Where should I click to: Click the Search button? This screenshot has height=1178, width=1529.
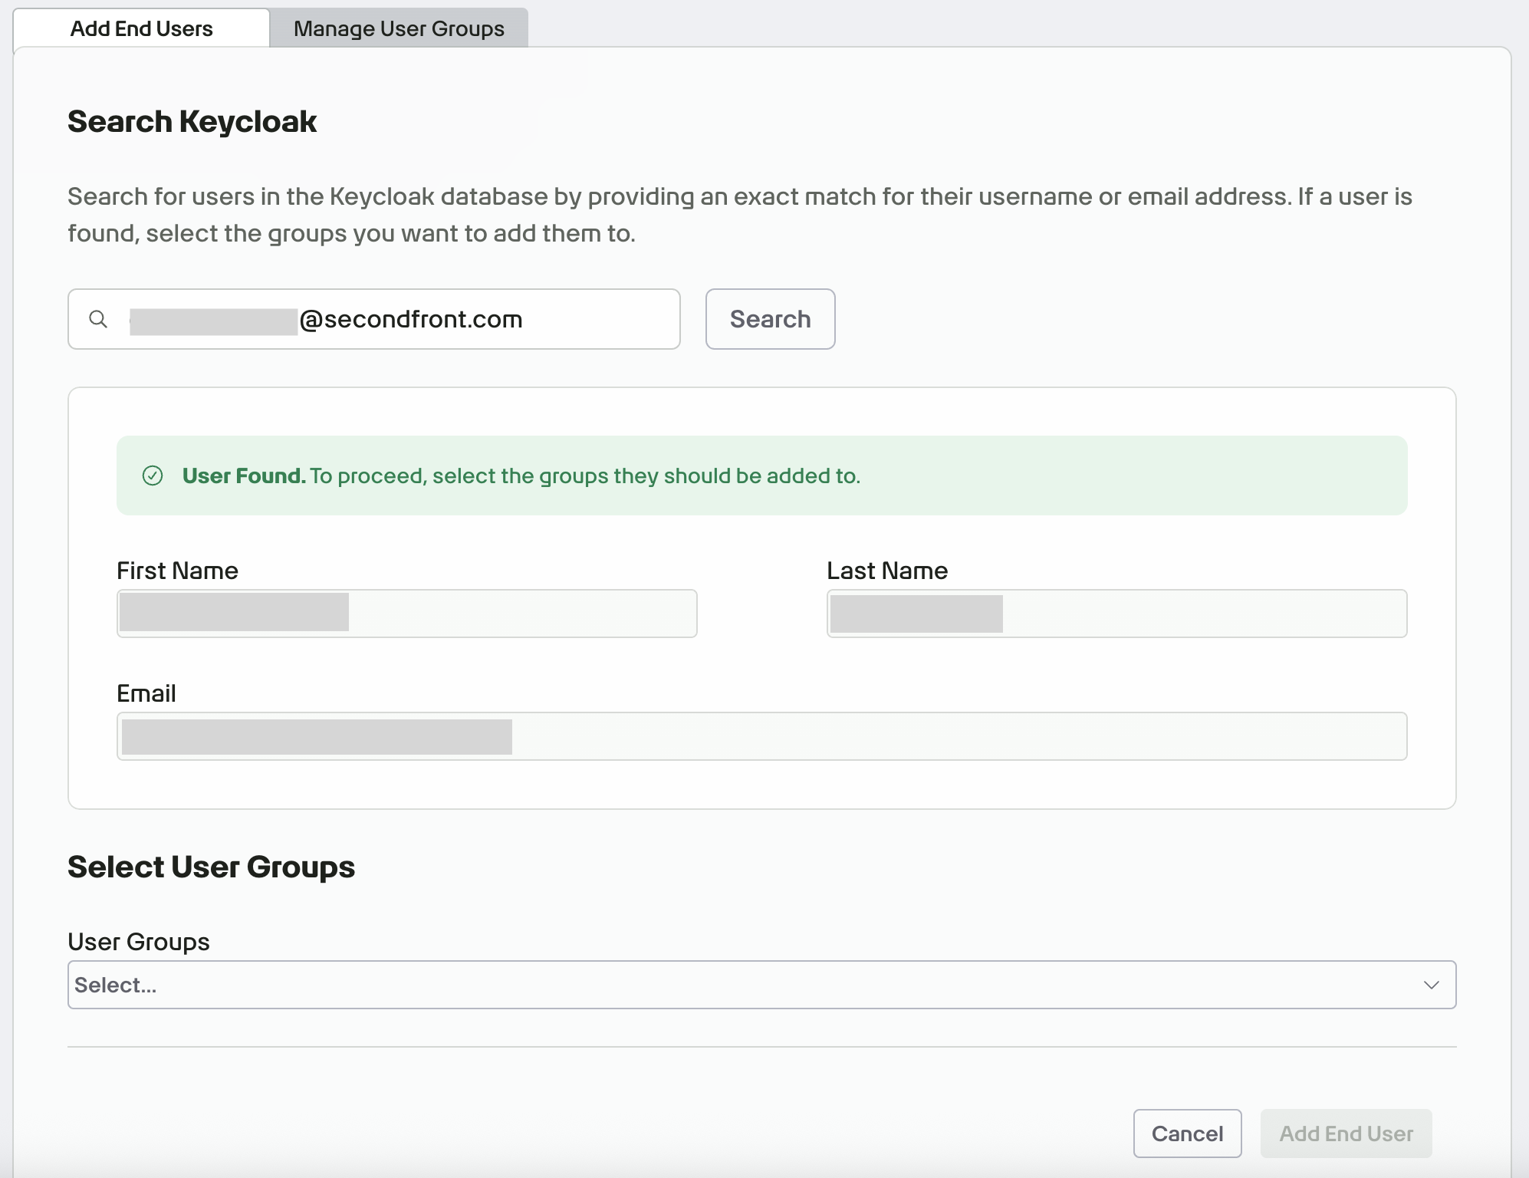(770, 319)
